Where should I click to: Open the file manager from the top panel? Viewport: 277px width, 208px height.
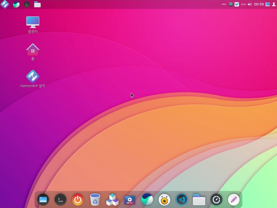pos(37,4)
